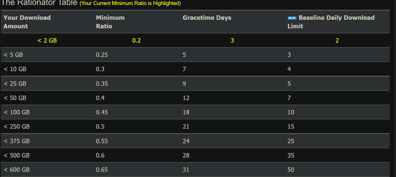Viewport: 396px width, 177px height.
Task: Click the highlighted 0.2 minimum ratio
Action: click(x=137, y=41)
